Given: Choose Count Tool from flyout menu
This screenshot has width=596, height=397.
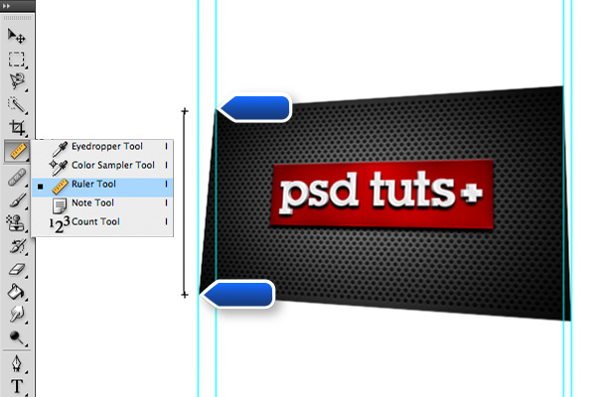Looking at the screenshot, I should 102,222.
